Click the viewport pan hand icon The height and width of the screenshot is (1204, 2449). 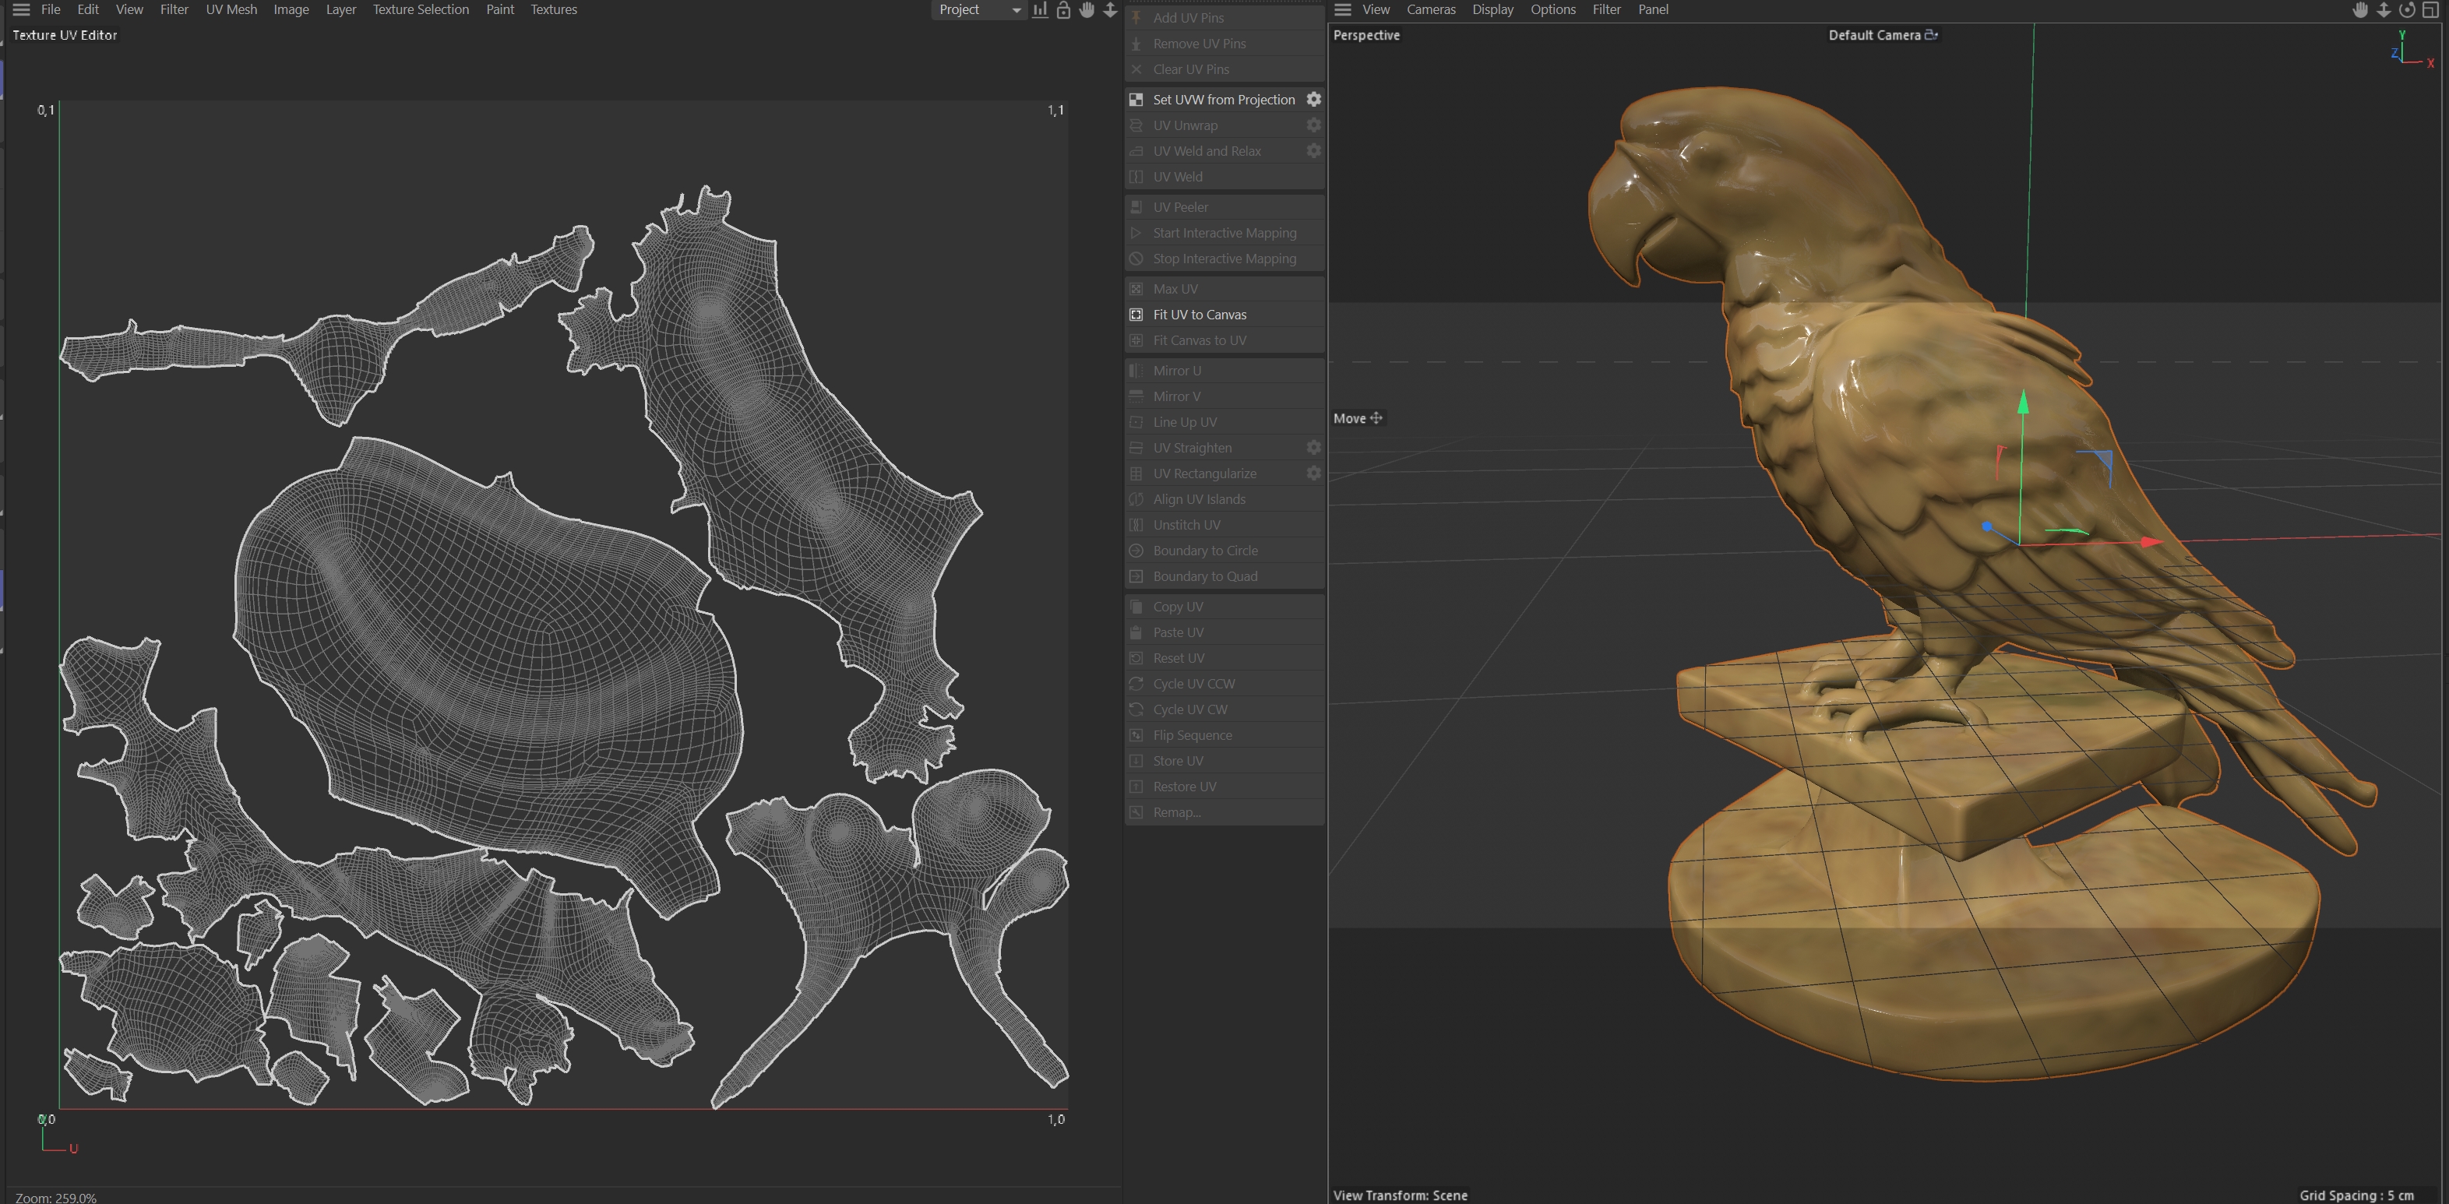pyautogui.click(x=2360, y=9)
